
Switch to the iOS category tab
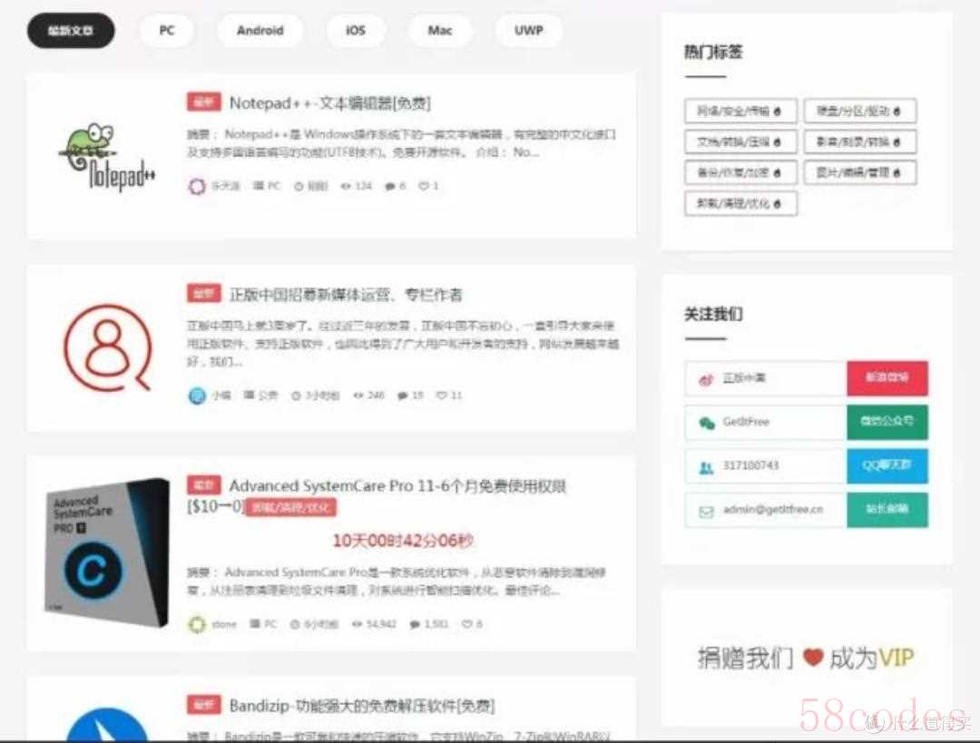click(356, 31)
